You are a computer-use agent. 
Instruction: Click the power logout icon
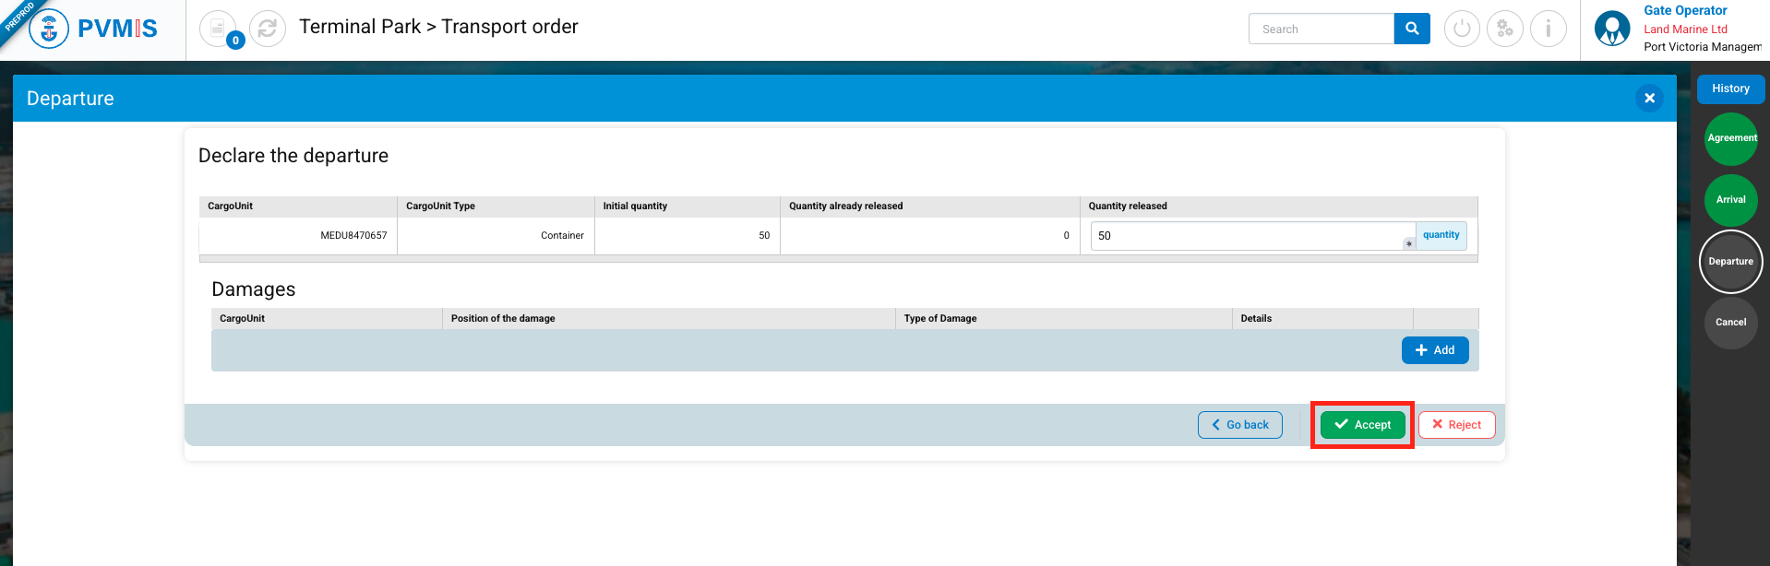point(1462,29)
